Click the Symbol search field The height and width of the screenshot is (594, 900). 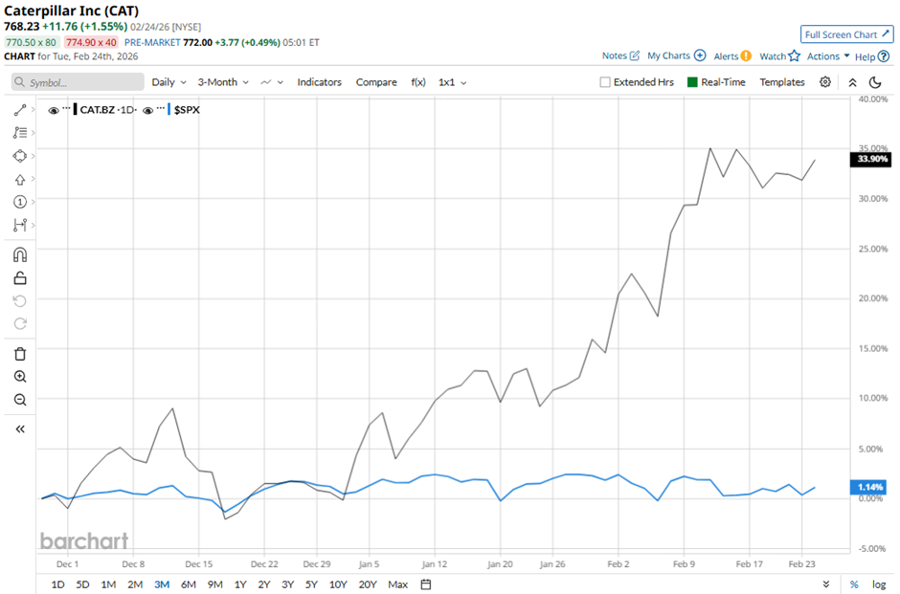pos(78,82)
